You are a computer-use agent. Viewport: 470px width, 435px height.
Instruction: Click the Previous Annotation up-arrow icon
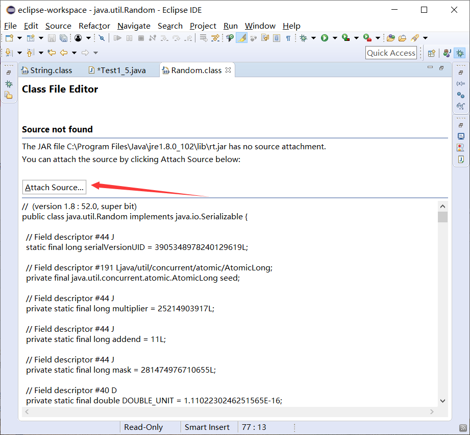click(30, 53)
